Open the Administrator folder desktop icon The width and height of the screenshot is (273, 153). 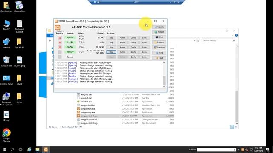click(6, 7)
